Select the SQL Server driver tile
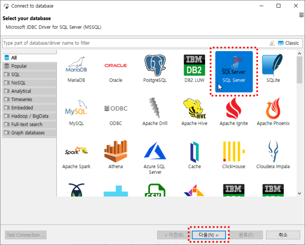Image resolution: width=305 pixels, height=245 pixels. [x=234, y=71]
